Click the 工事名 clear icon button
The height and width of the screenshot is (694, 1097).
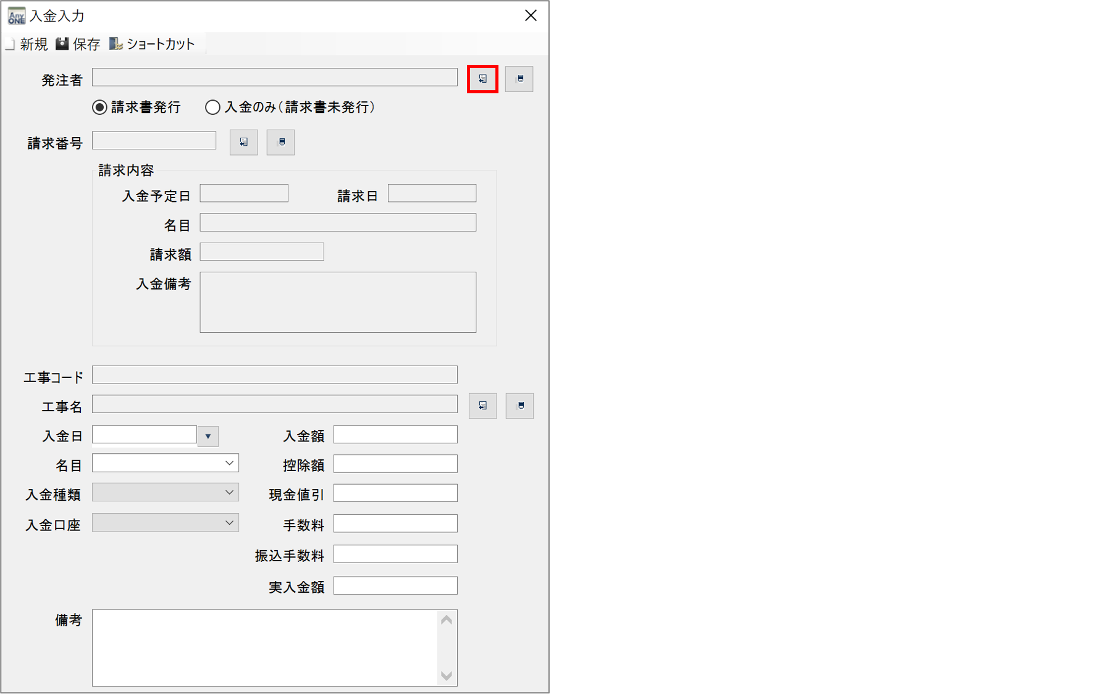click(x=519, y=406)
